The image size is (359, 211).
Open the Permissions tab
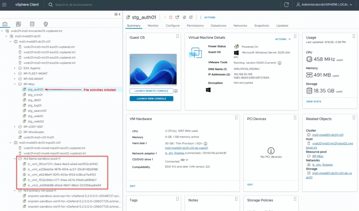click(195, 26)
